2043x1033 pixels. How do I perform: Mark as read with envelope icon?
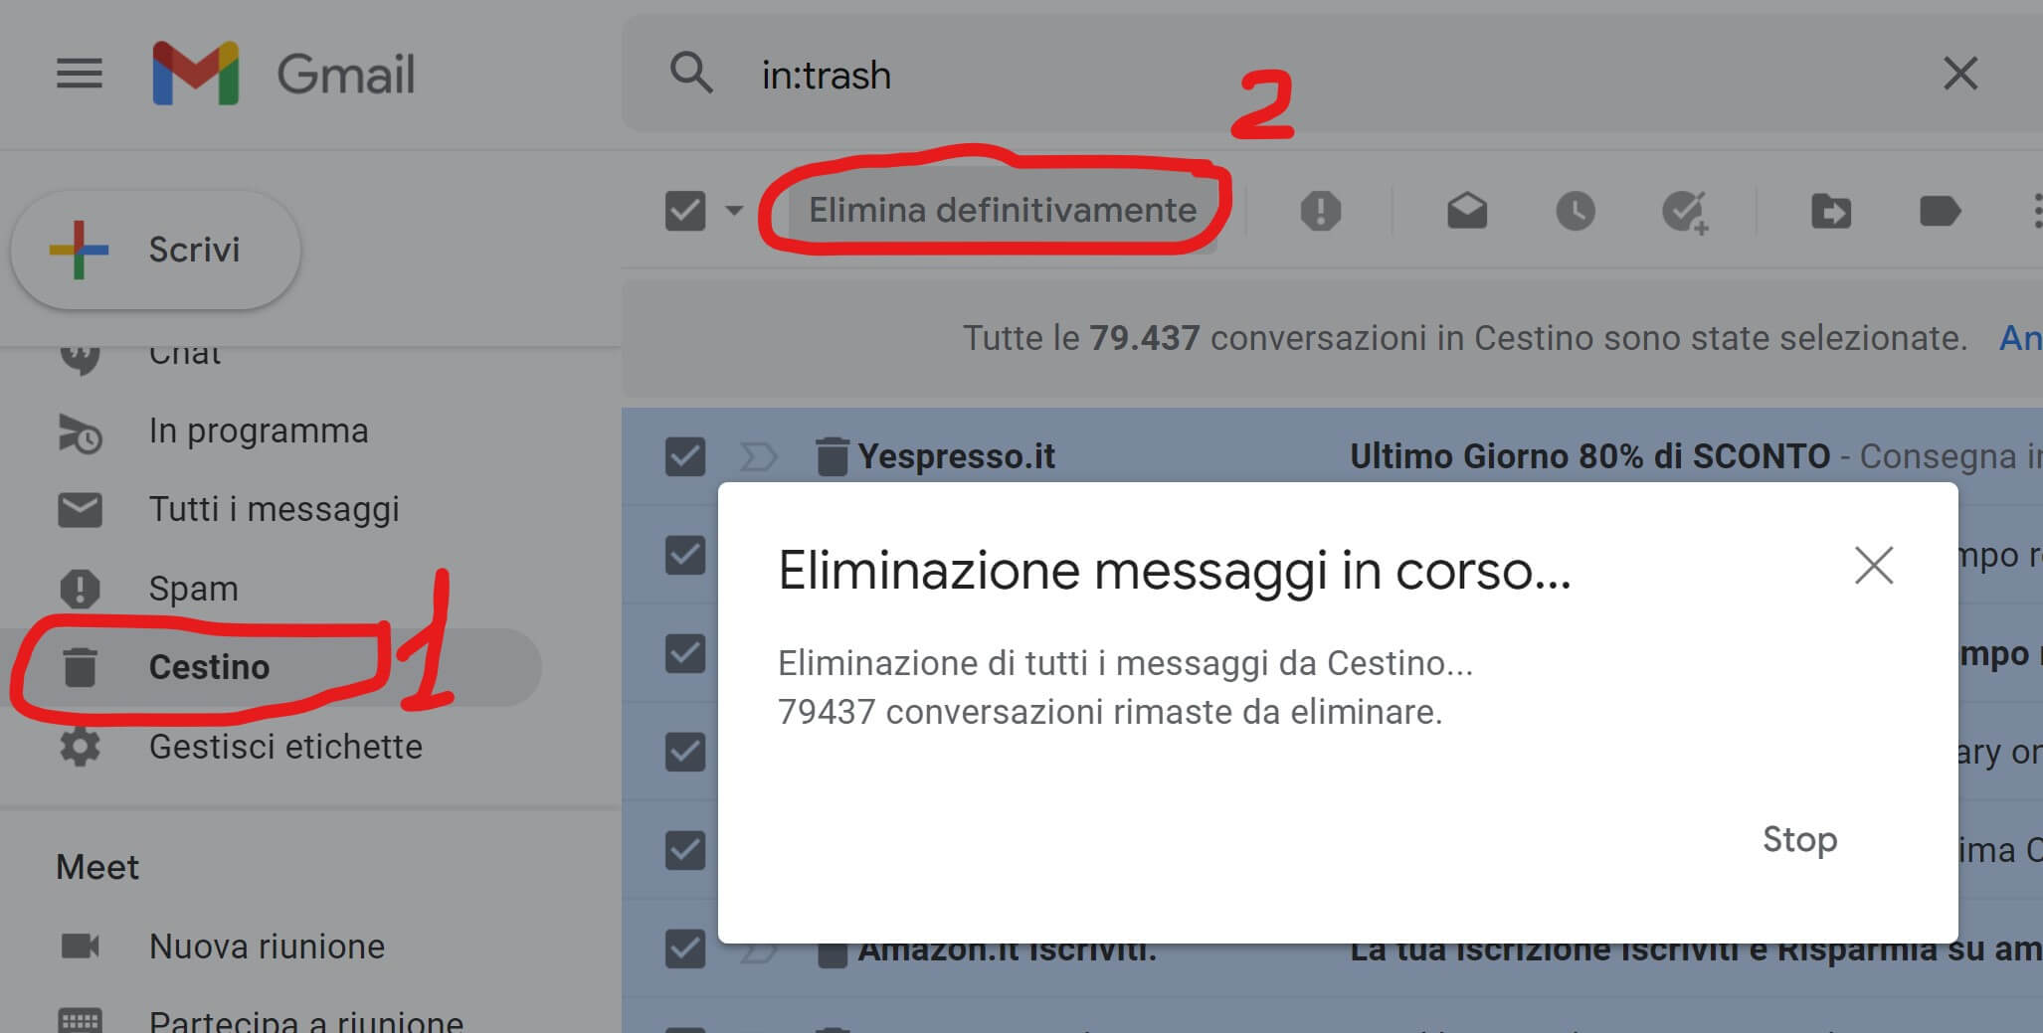coord(1466,211)
